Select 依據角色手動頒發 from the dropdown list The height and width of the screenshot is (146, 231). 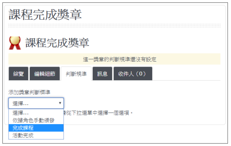point(33,120)
